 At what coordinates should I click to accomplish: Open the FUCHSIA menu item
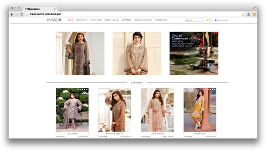pos(96,20)
